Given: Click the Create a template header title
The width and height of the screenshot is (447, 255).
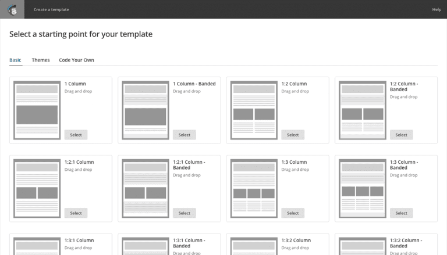Looking at the screenshot, I should (51, 9).
